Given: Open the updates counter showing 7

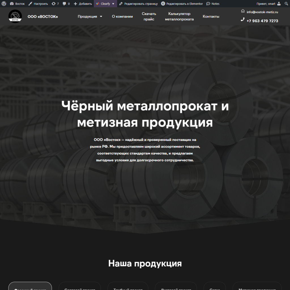Looking at the screenshot, I should pyautogui.click(x=55, y=4).
